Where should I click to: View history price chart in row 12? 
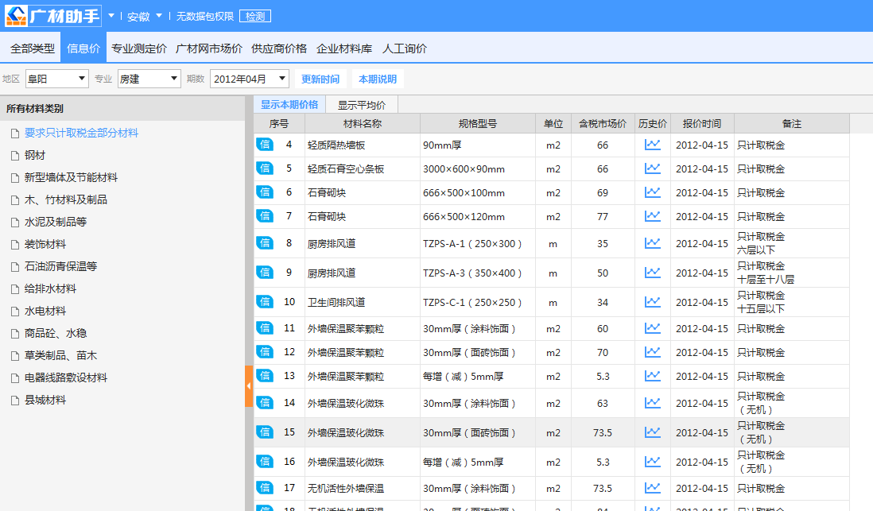652,352
